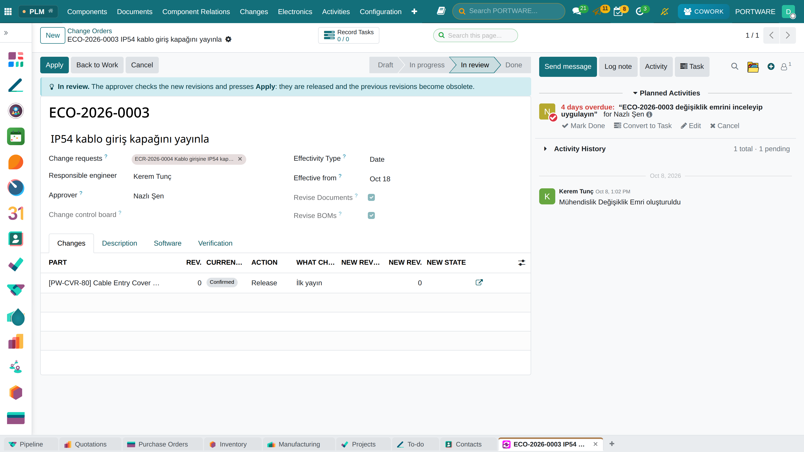The width and height of the screenshot is (804, 452).
Task: Toggle the notifications bell mute icon
Action: pyautogui.click(x=665, y=12)
